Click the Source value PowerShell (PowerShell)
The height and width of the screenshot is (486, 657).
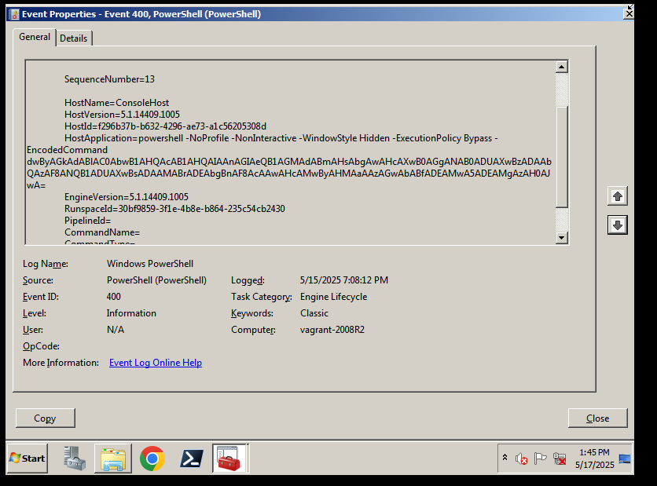156,280
